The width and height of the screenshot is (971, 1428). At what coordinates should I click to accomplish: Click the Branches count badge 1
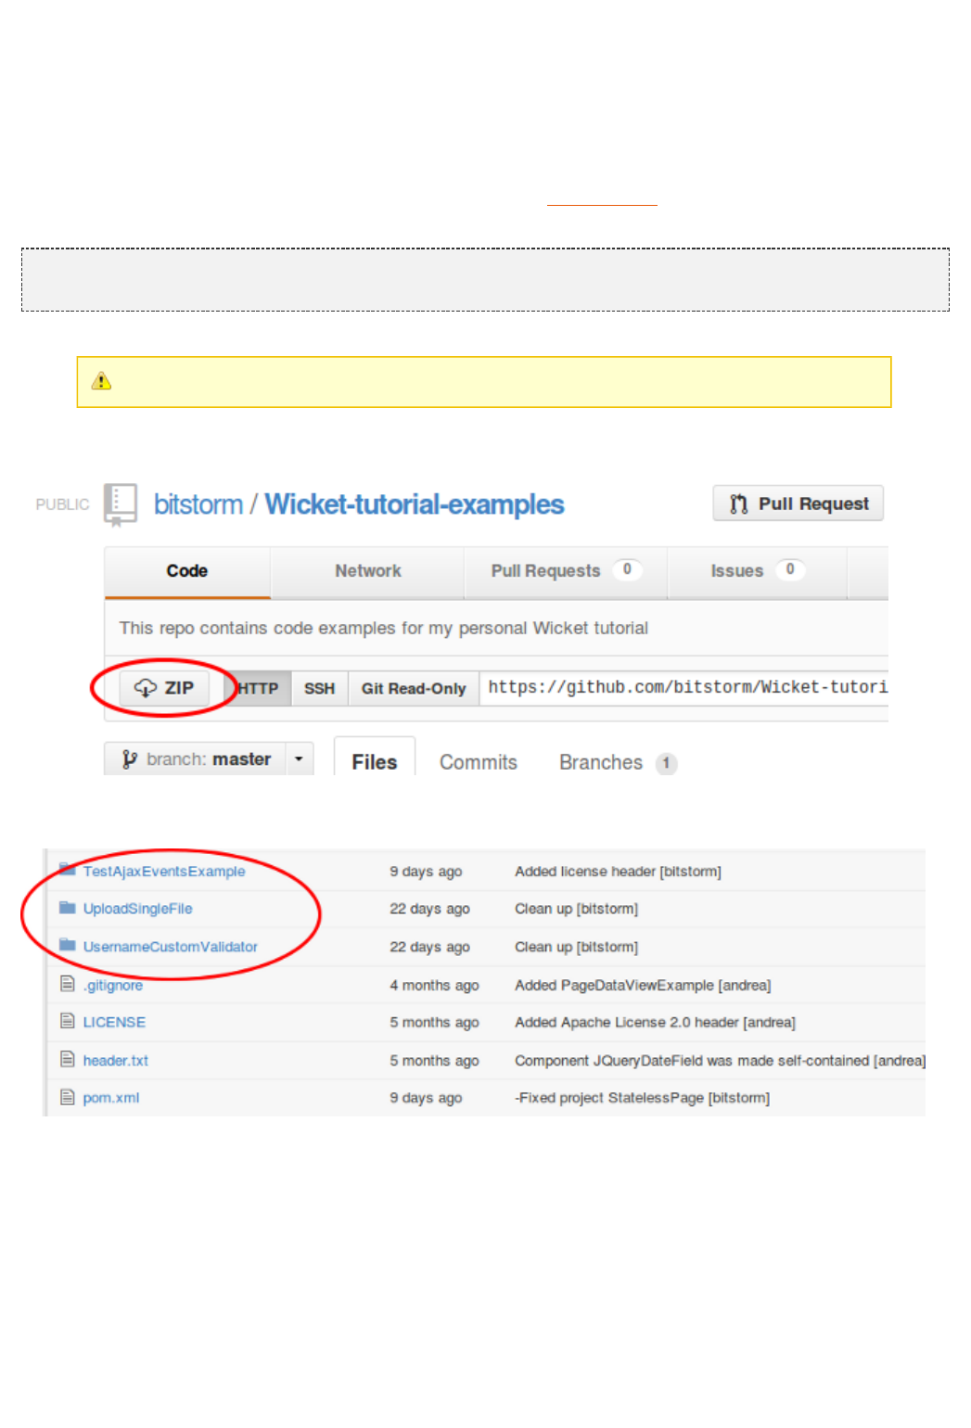[666, 763]
